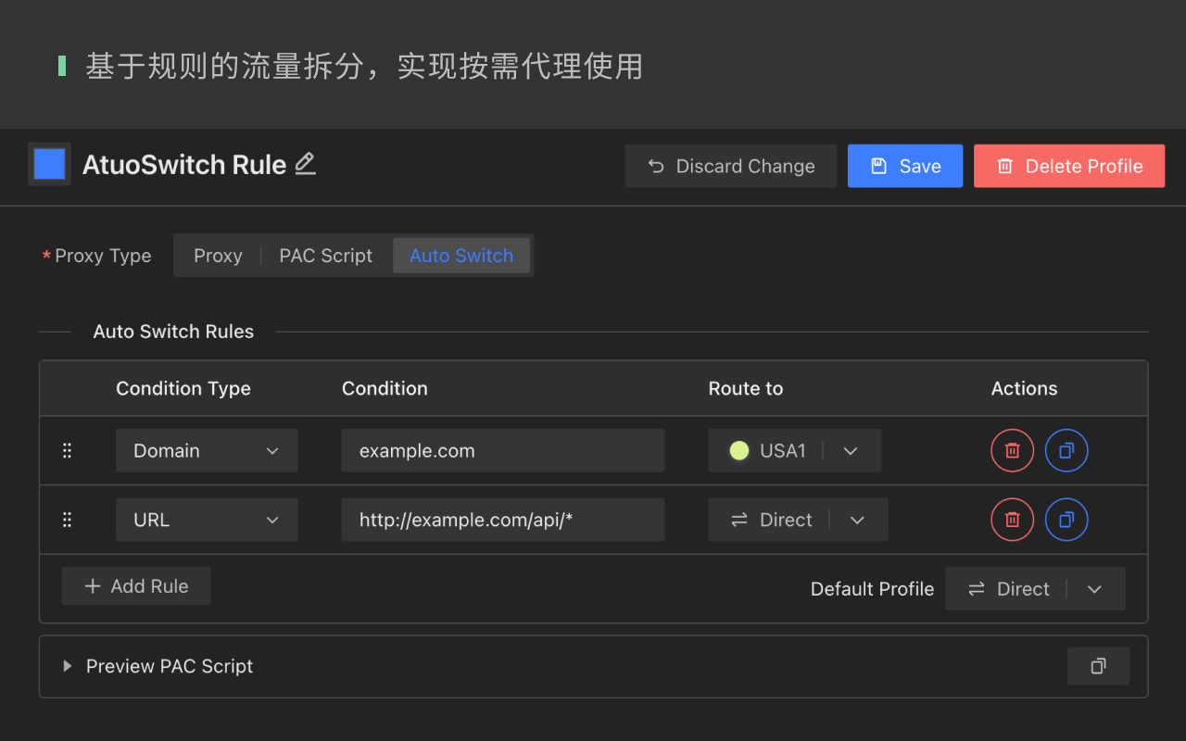Select the Auto Switch proxy type
This screenshot has height=741, width=1186.
pyautogui.click(x=461, y=255)
